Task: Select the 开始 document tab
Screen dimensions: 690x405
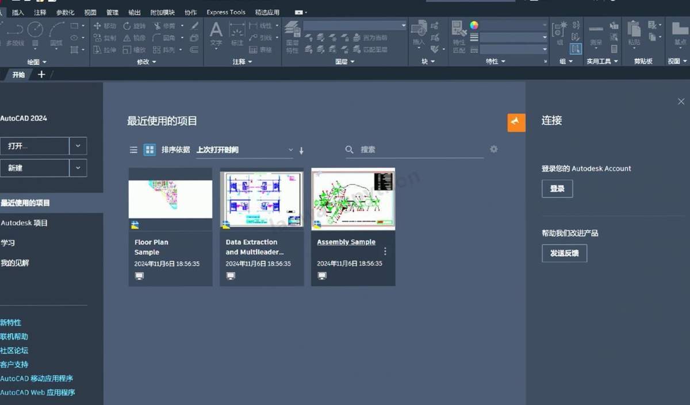Action: point(18,75)
